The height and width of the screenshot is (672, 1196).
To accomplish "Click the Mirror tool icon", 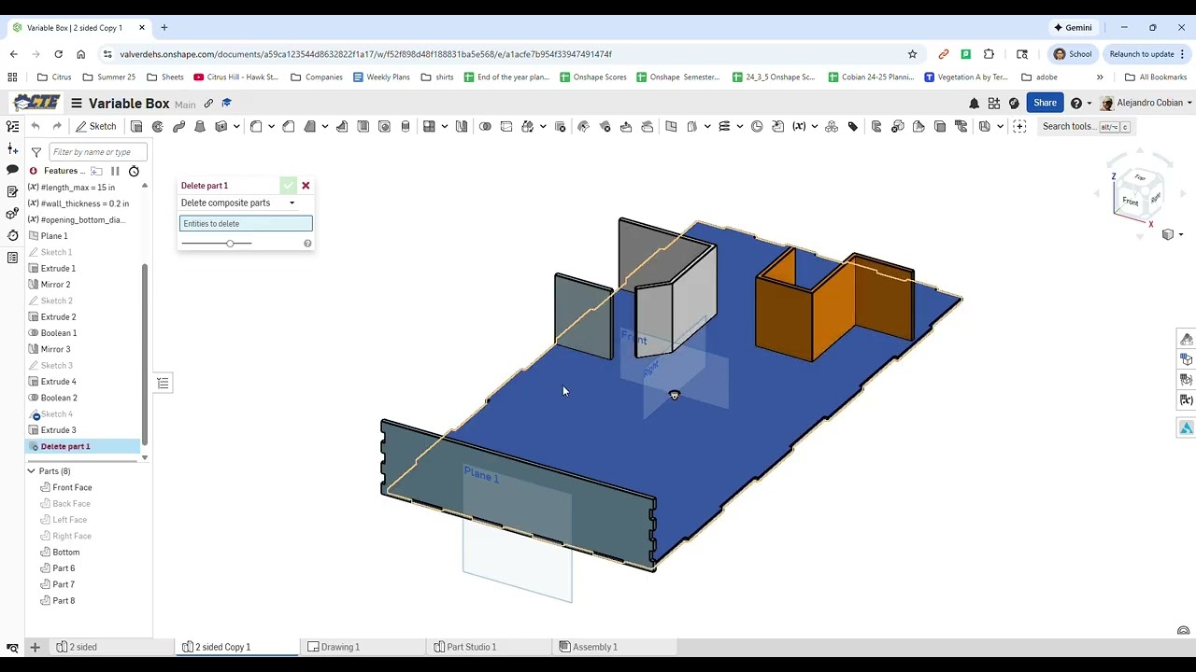I will pyautogui.click(x=462, y=126).
